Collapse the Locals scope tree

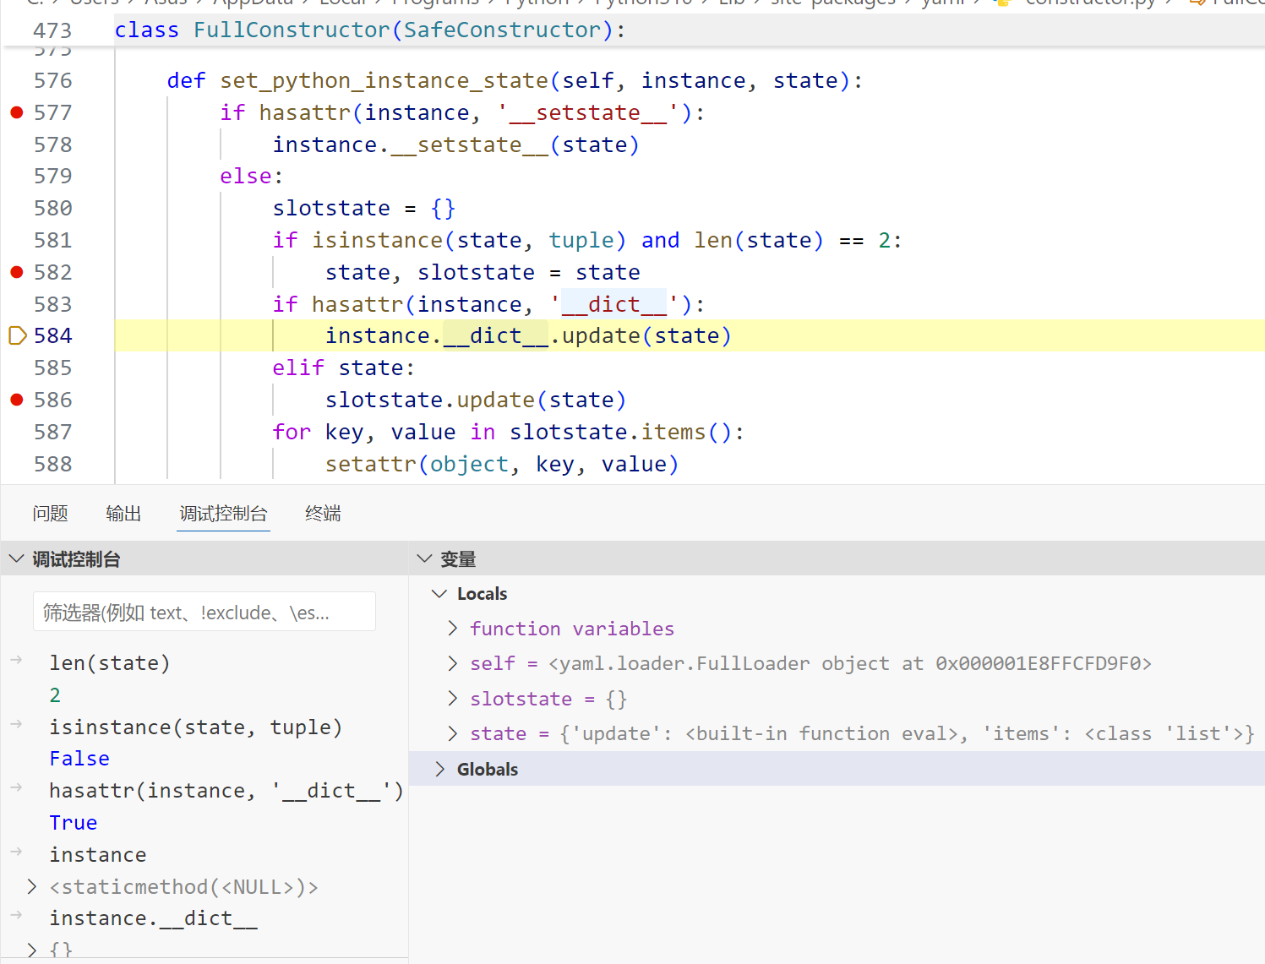coord(439,594)
